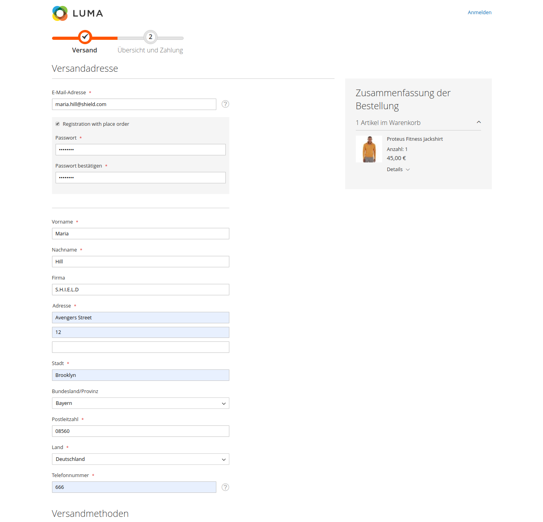Toggle Registration with place order checkbox
543x522 pixels.
point(58,124)
